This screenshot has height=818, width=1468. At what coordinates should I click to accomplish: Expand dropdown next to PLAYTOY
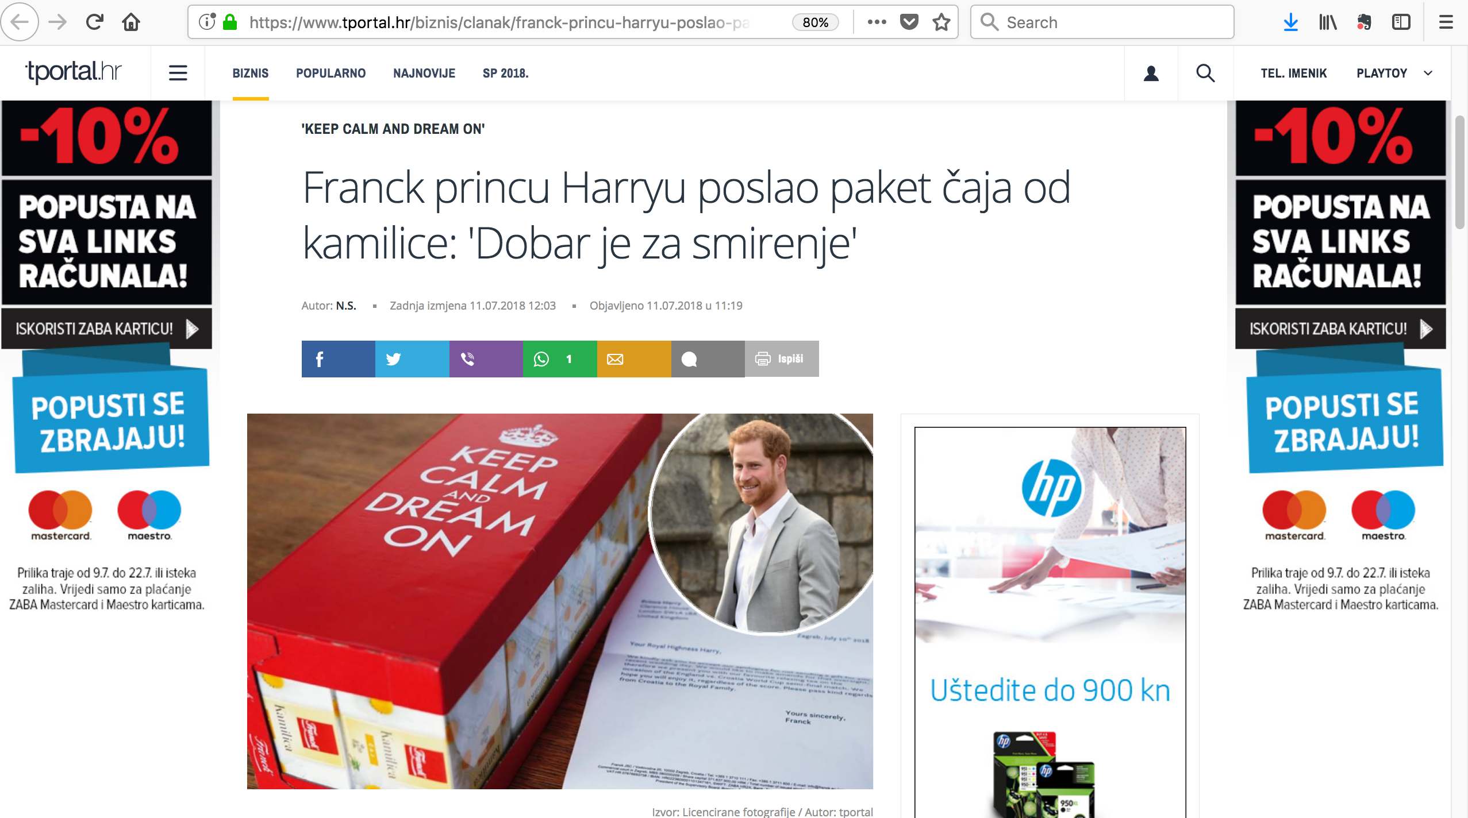(x=1428, y=73)
